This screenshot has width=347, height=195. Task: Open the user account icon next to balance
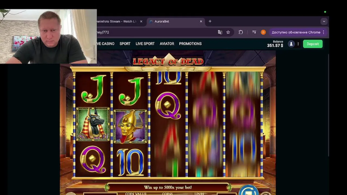(291, 44)
